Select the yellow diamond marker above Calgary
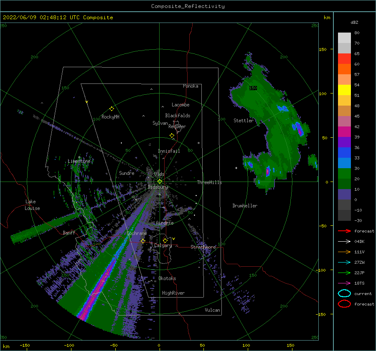 coord(165,240)
